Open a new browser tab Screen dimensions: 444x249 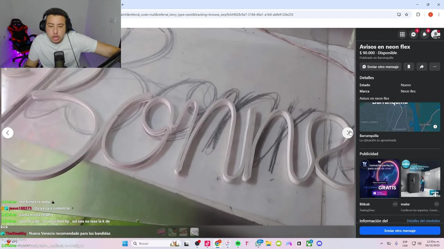click(x=122, y=4)
